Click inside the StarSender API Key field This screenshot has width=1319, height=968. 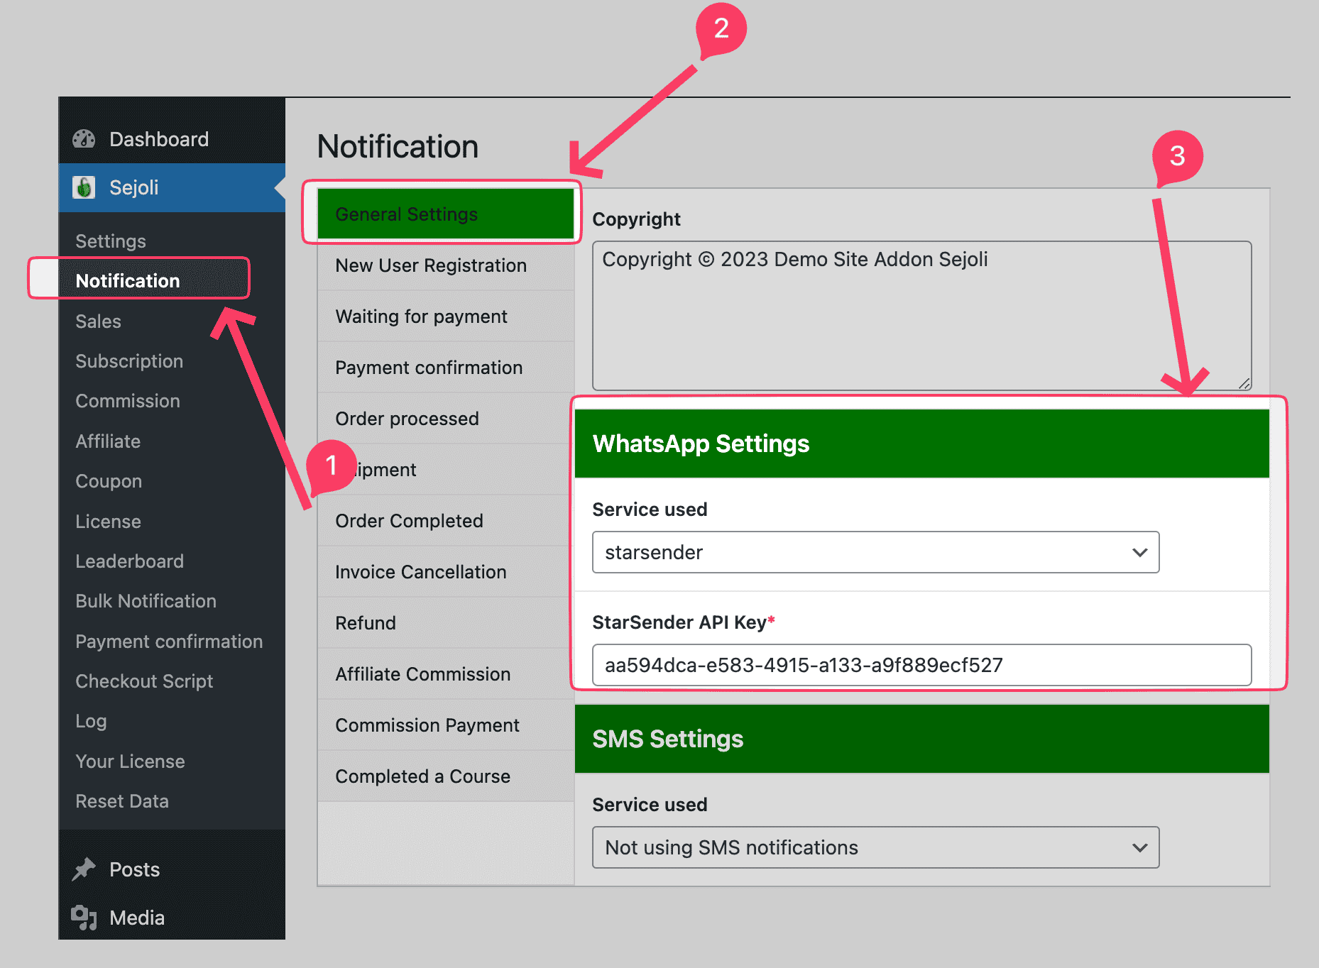(921, 665)
